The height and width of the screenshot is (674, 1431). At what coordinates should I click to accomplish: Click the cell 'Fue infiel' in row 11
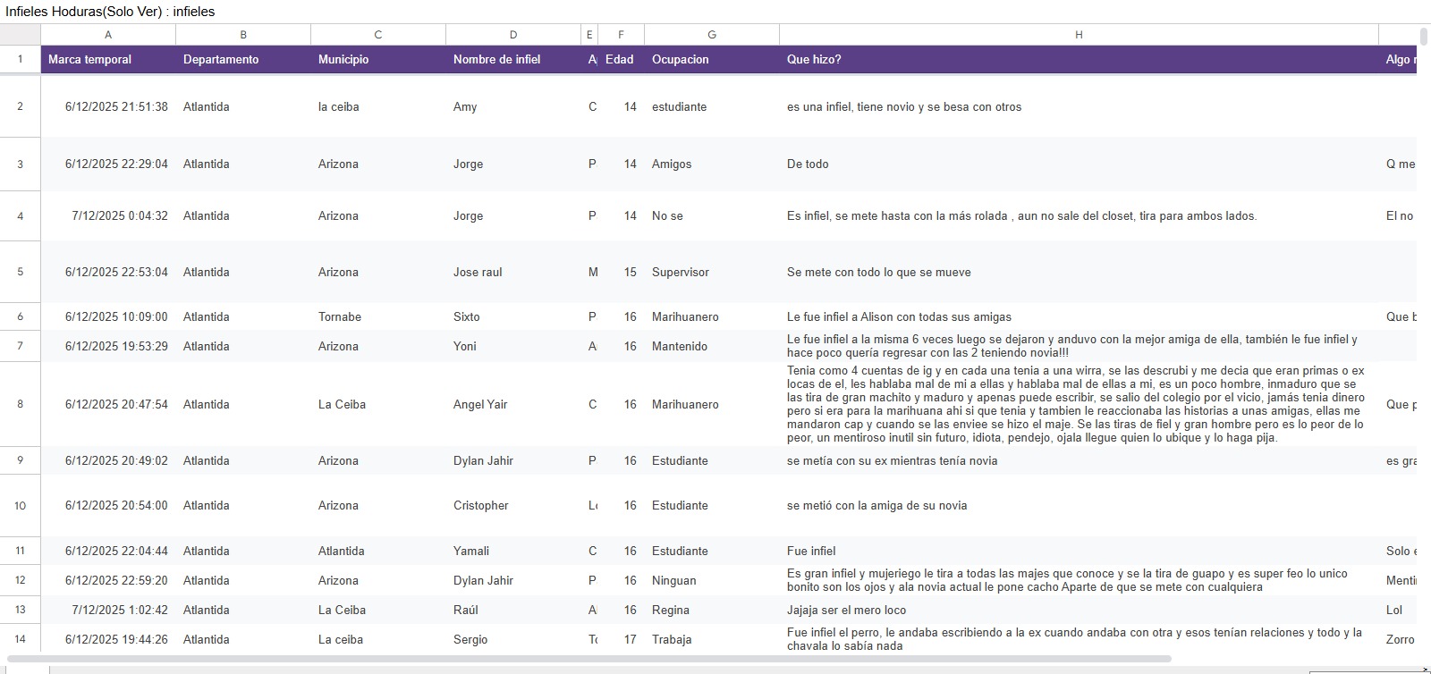(1079, 551)
